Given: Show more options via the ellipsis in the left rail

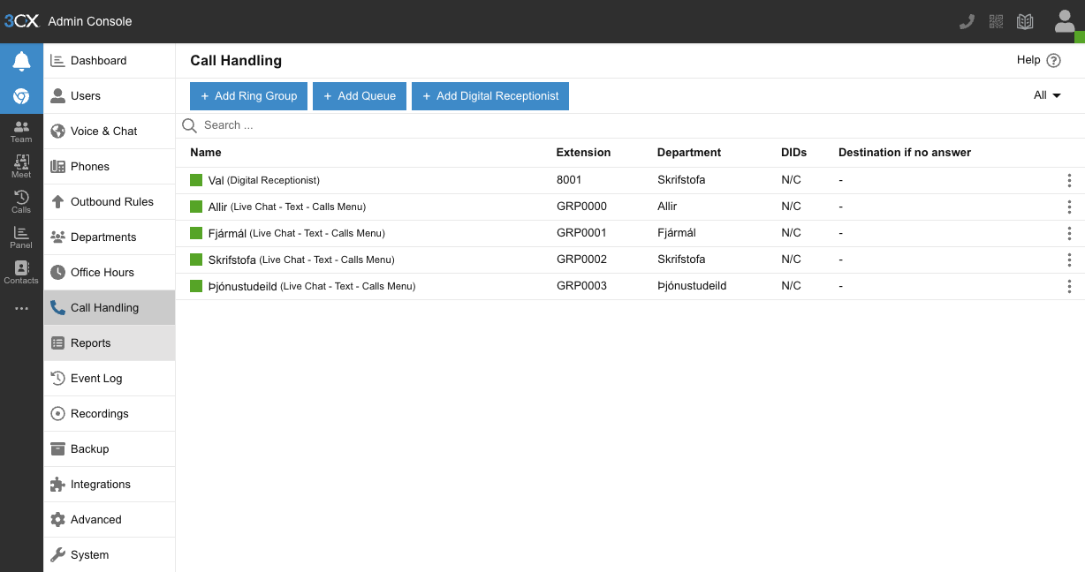Looking at the screenshot, I should coord(21,308).
